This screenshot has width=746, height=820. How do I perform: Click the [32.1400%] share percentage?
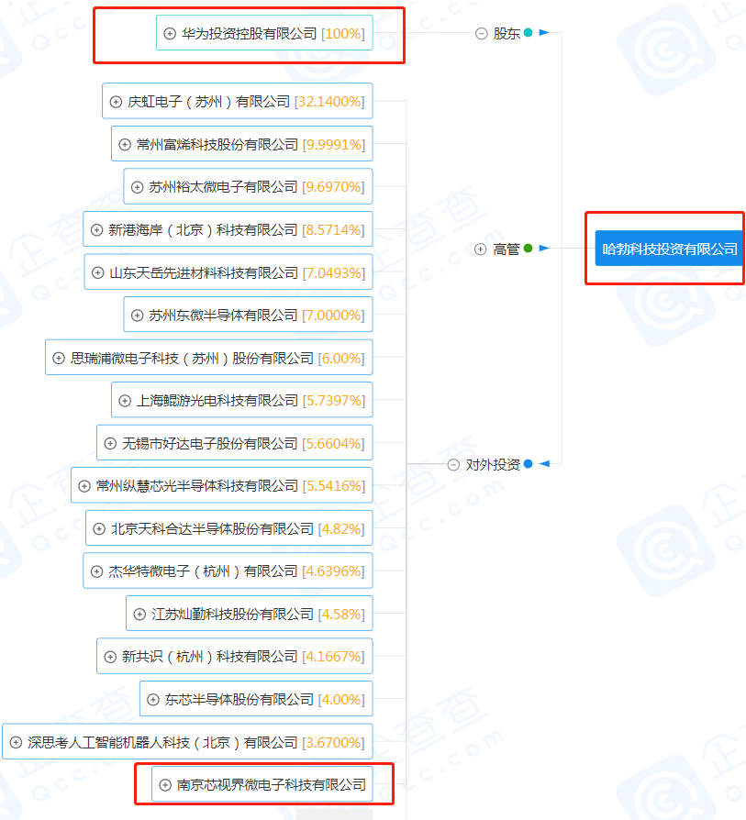tap(329, 102)
